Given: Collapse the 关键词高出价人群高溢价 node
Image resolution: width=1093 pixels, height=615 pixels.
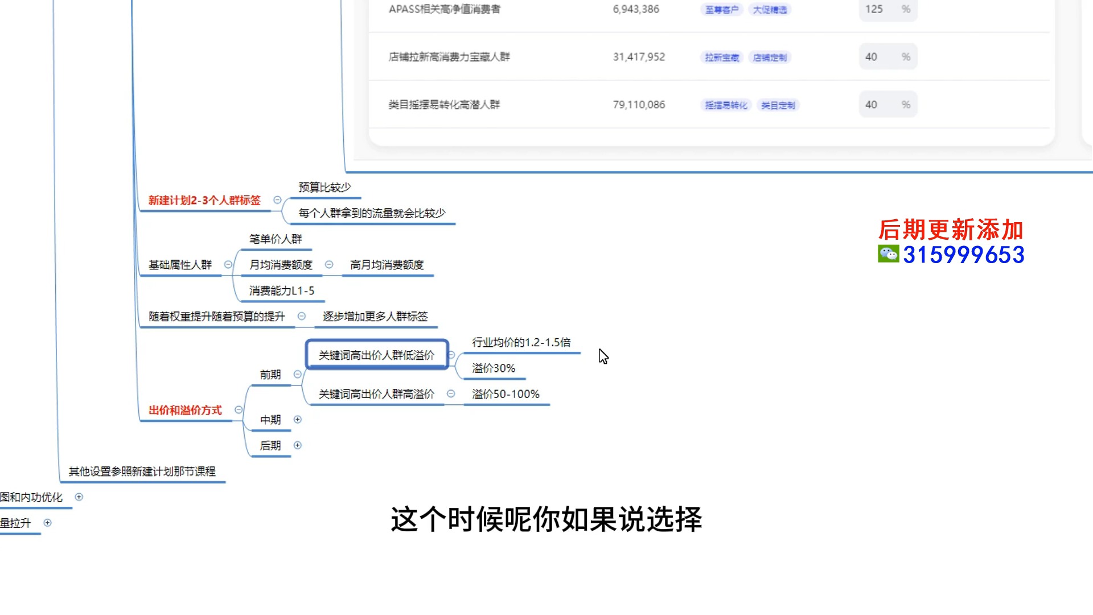Looking at the screenshot, I should click(451, 393).
